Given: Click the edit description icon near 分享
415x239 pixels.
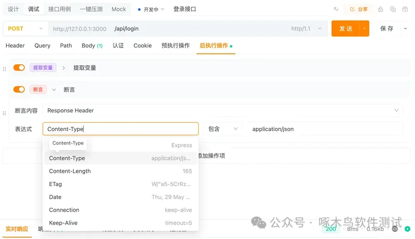Looking at the screenshot, I should 336,9.
